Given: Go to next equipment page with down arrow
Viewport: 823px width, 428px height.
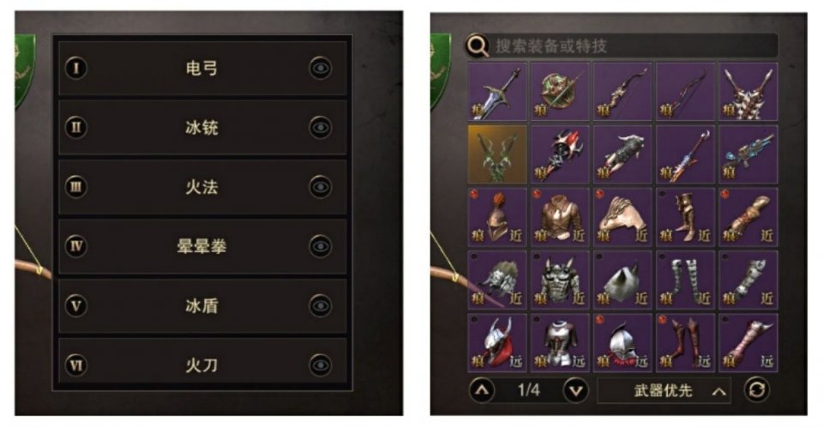Looking at the screenshot, I should pos(576,391).
